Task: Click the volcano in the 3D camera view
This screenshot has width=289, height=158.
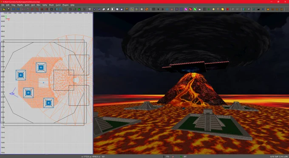Action: pyautogui.click(x=192, y=89)
